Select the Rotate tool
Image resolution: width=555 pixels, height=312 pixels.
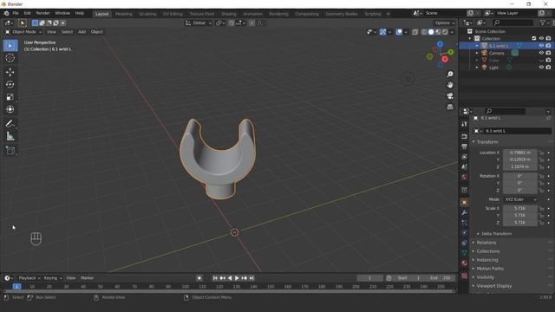click(x=10, y=85)
